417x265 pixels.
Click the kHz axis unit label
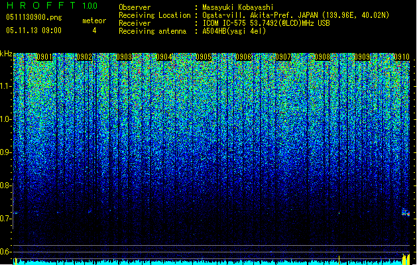[6, 54]
